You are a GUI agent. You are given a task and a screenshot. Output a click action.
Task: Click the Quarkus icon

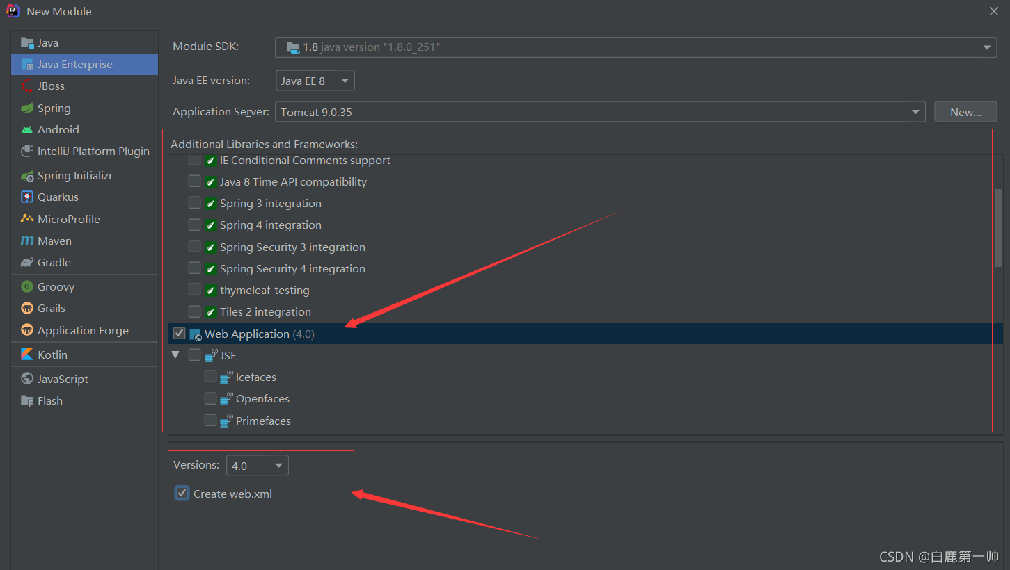tap(27, 197)
